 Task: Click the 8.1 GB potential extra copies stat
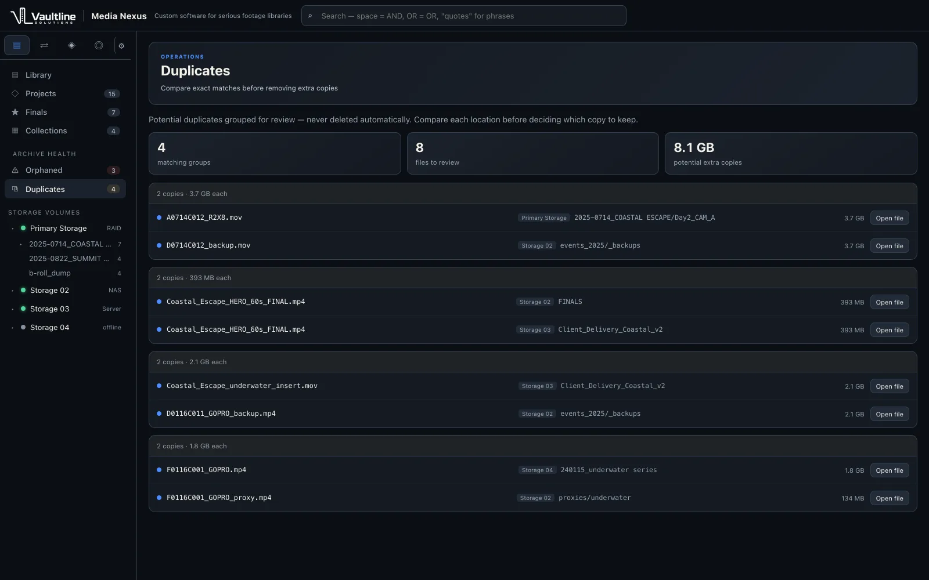[791, 154]
